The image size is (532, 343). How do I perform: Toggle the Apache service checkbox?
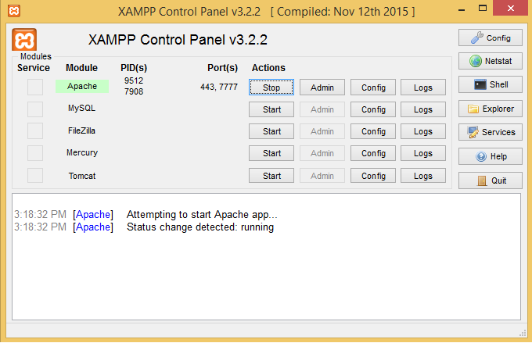[35, 88]
